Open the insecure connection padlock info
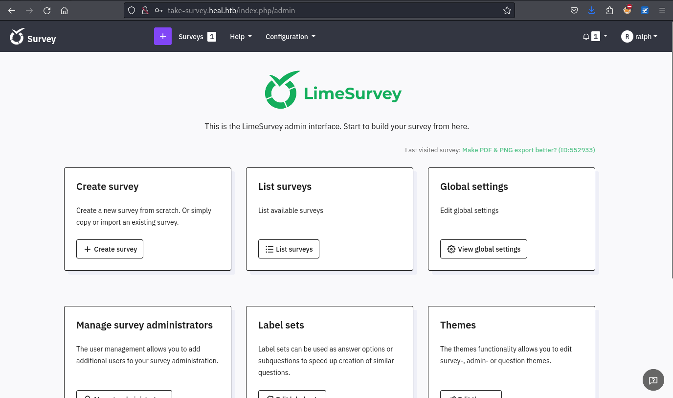This screenshot has width=673, height=398. 145,10
